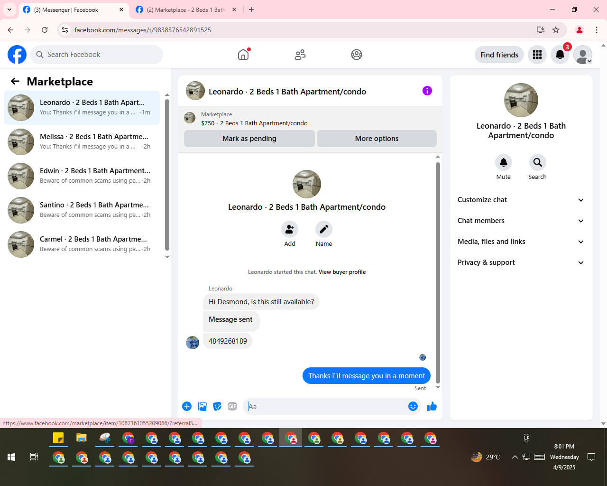Toggle conversation information with purple info icon
Viewport: 607px width, 486px height.
tap(427, 91)
